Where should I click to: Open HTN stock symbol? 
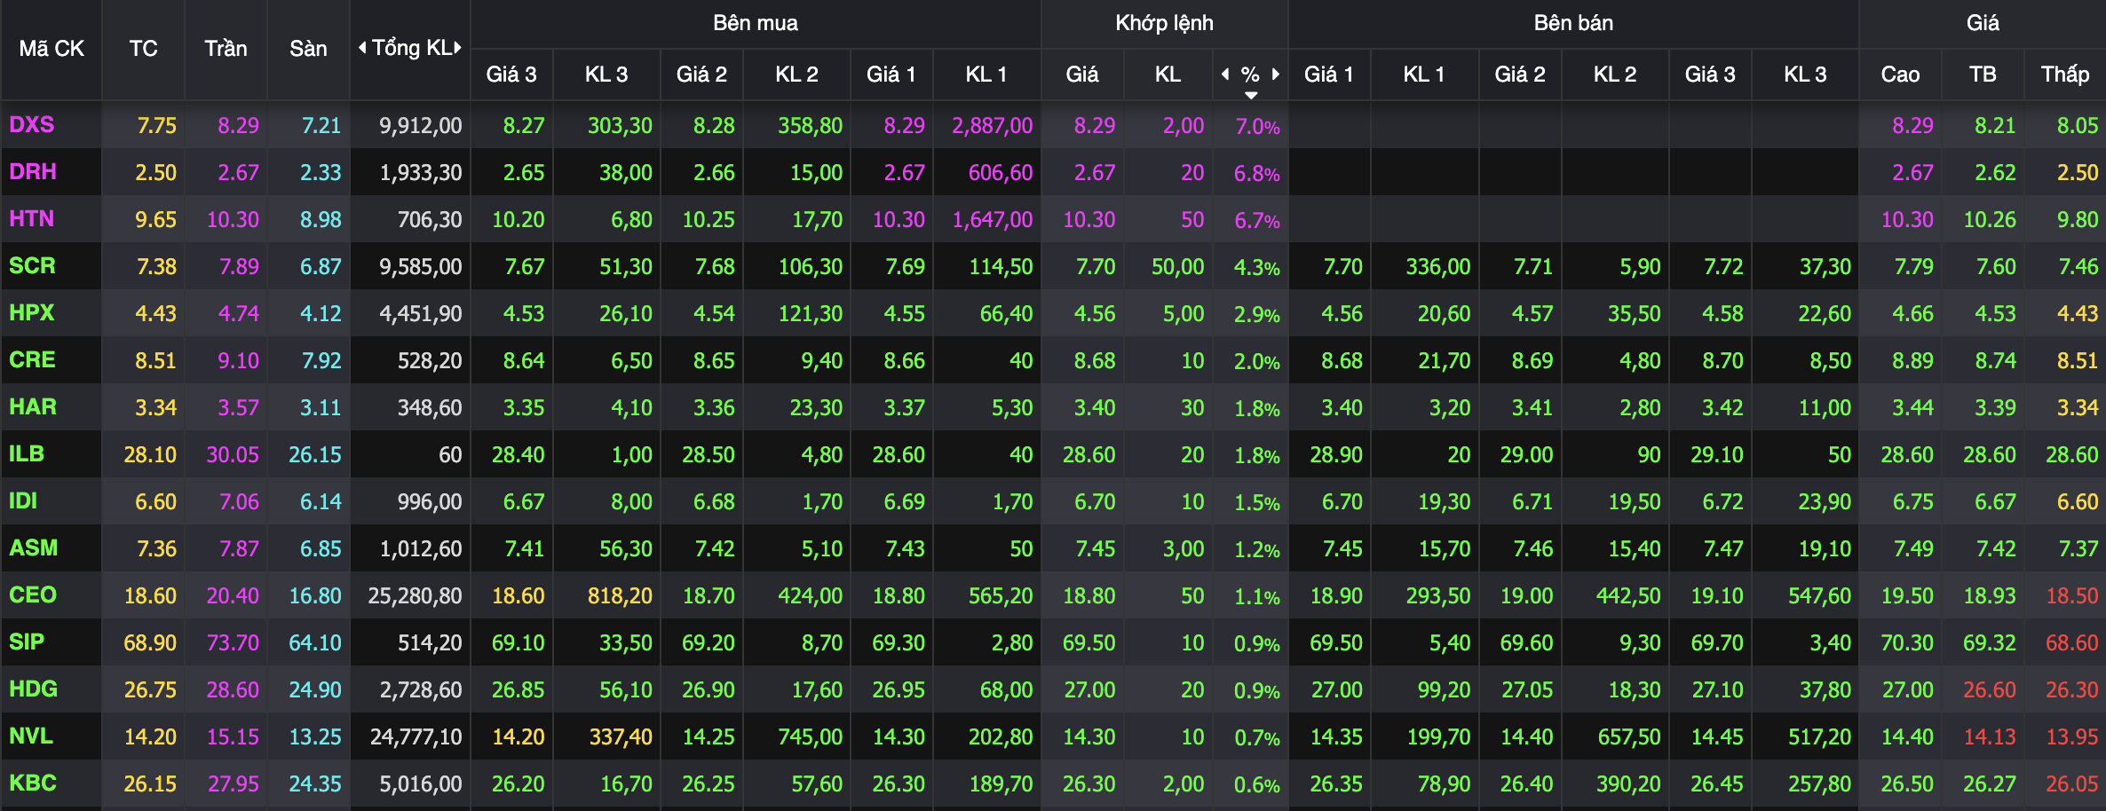pyautogui.click(x=32, y=219)
